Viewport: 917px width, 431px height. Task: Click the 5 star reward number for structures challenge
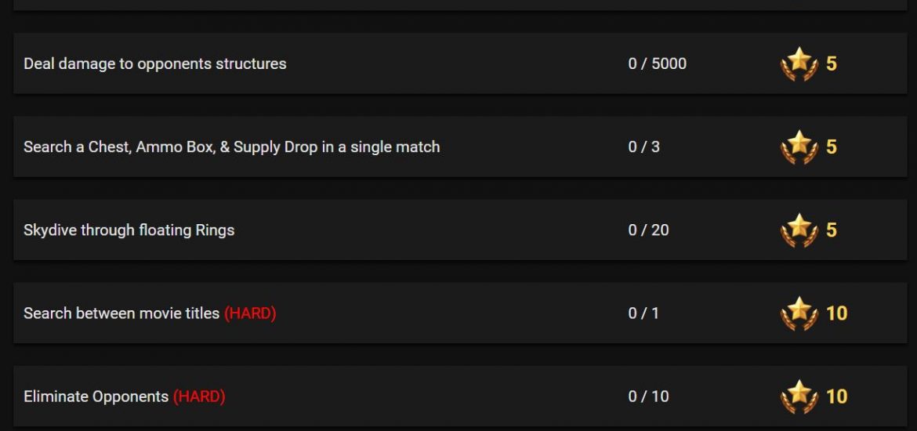[x=831, y=63]
